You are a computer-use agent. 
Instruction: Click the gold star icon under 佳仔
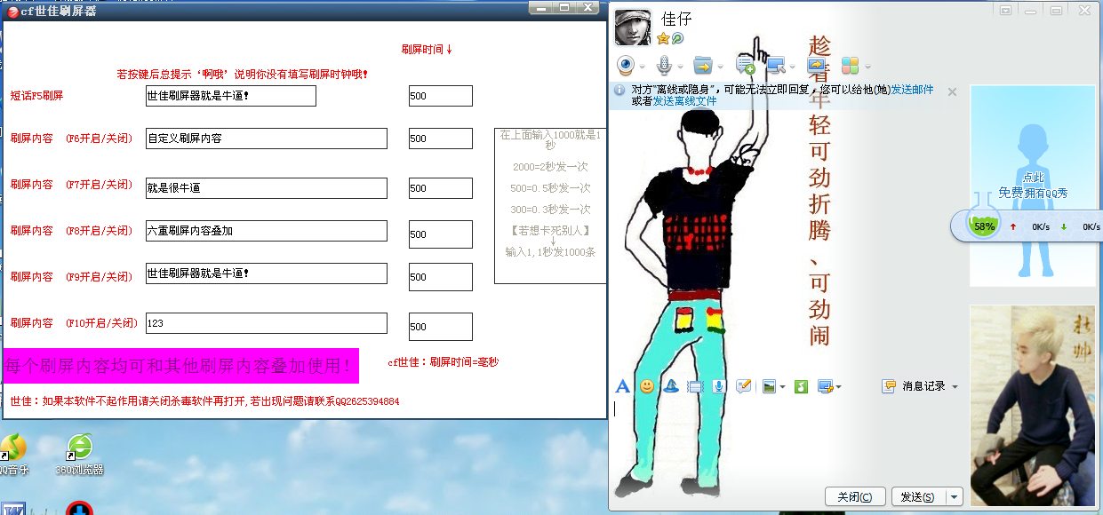(x=663, y=39)
